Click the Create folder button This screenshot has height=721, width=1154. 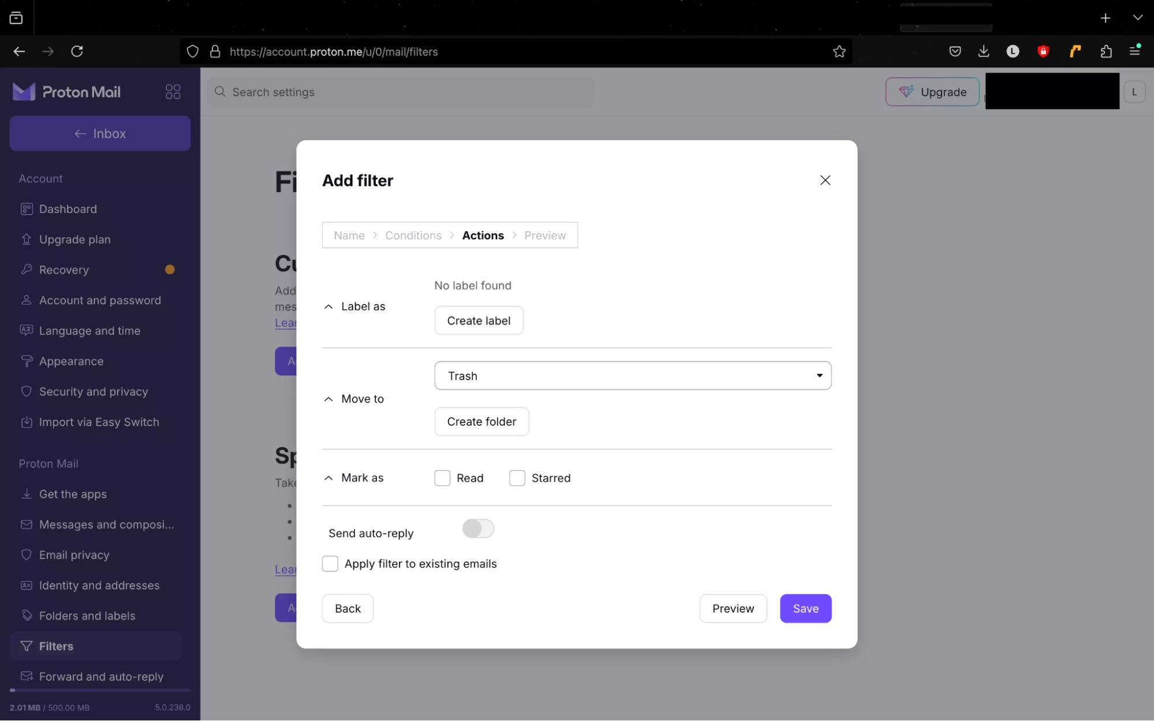pos(481,422)
